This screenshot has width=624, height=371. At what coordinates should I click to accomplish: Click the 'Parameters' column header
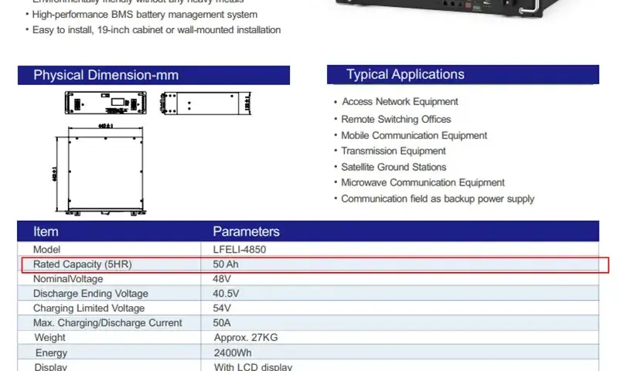(246, 231)
